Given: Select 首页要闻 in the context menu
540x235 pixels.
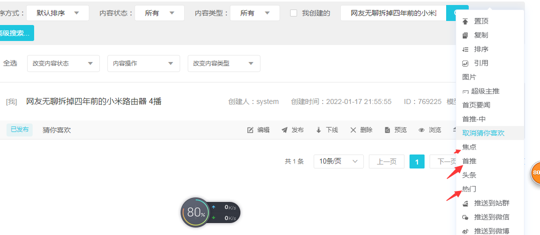Looking at the screenshot, I should [476, 105].
